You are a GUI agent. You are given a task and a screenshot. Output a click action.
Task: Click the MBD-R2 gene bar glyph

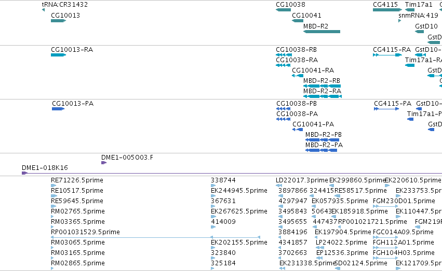pyautogui.click(x=322, y=32)
